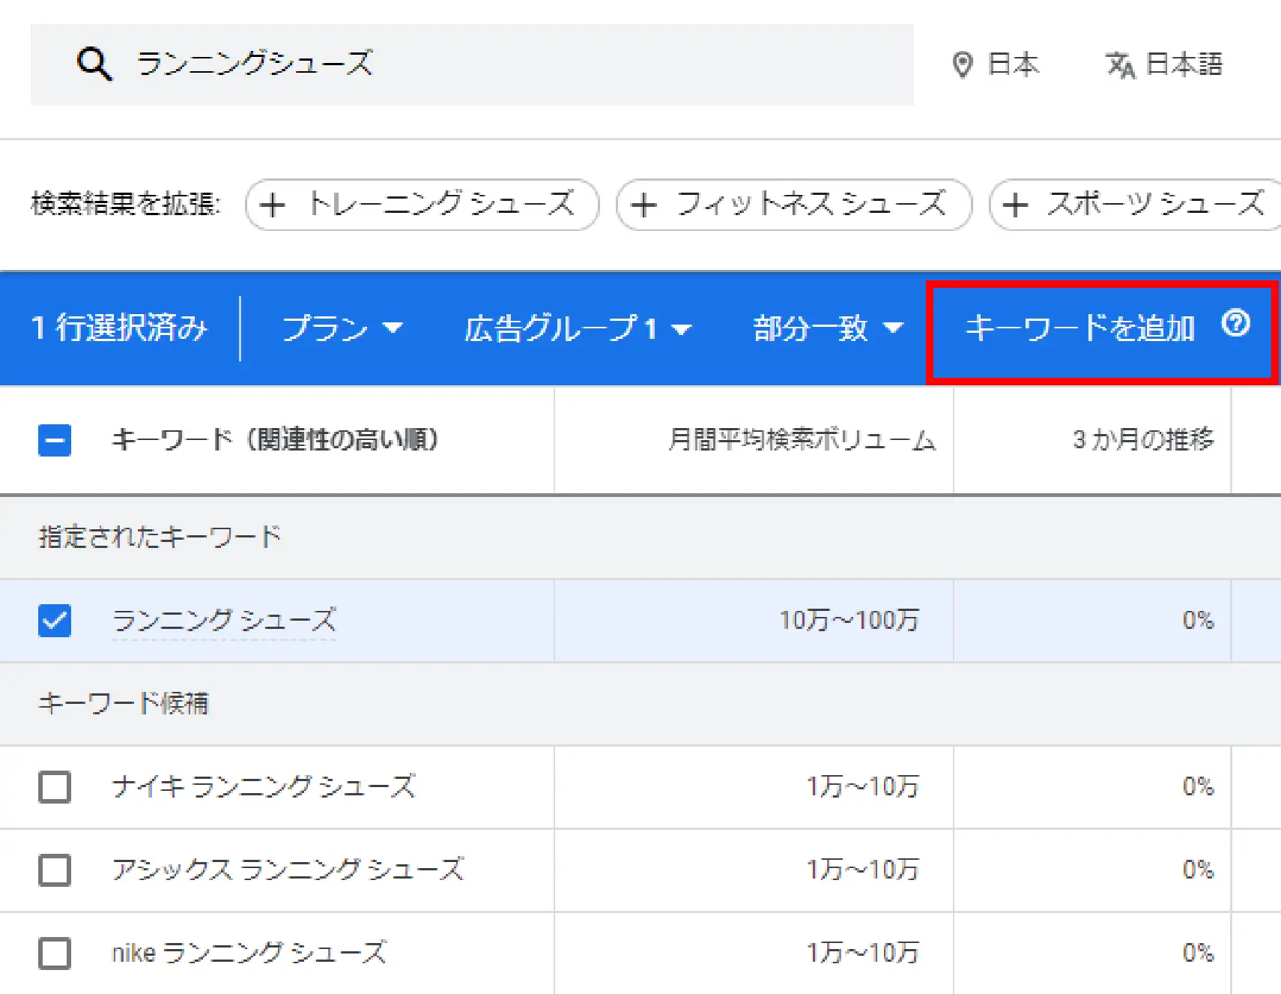Click the ナイキ ランニング シューズ keyword text
This screenshot has height=994, width=1281.
[x=264, y=787]
